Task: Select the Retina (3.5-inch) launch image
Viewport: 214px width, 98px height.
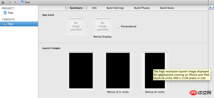Action: pyautogui.click(x=118, y=71)
